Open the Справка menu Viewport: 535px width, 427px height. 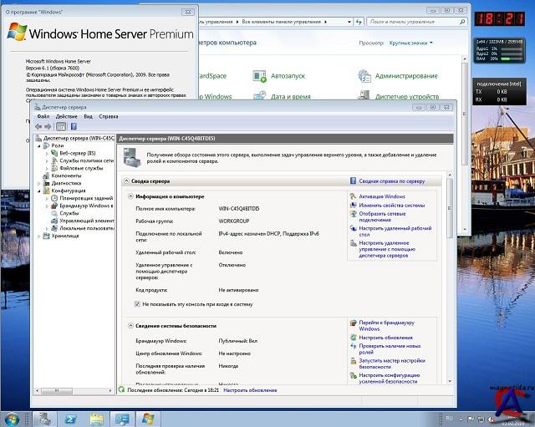109,116
